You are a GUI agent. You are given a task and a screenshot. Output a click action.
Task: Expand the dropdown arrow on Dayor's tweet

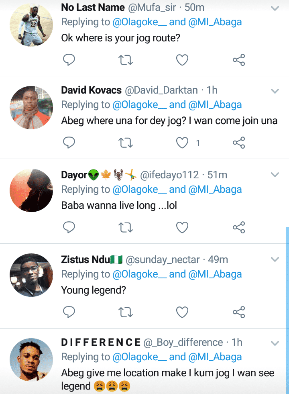click(275, 175)
